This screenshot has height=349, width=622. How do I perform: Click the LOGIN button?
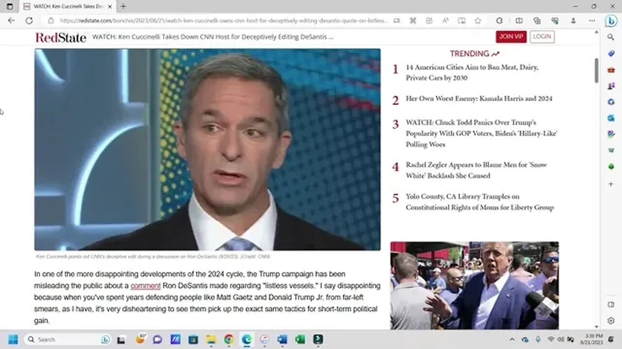point(542,37)
